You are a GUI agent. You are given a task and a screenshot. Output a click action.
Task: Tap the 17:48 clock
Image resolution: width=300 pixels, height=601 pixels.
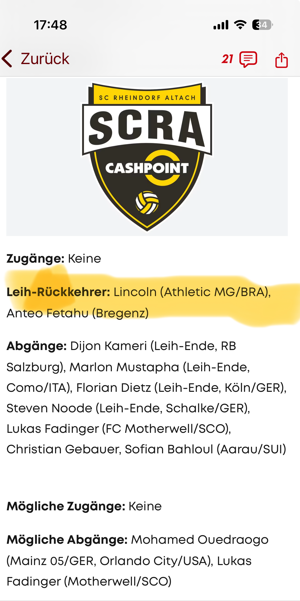pos(50,25)
